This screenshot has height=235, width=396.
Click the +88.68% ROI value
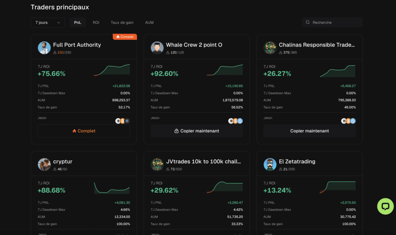(x=51, y=190)
